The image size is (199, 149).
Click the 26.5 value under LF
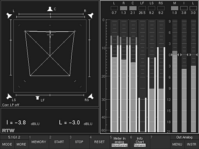[142, 13]
